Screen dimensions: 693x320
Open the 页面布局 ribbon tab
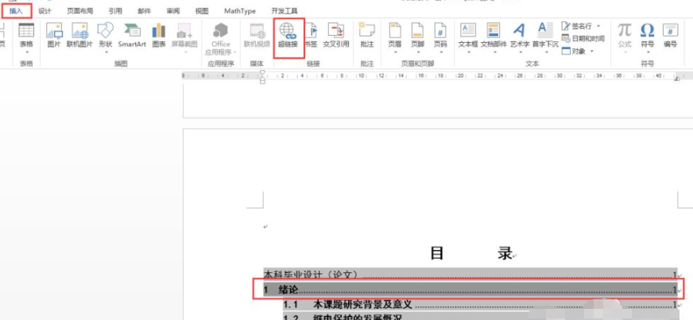[80, 11]
